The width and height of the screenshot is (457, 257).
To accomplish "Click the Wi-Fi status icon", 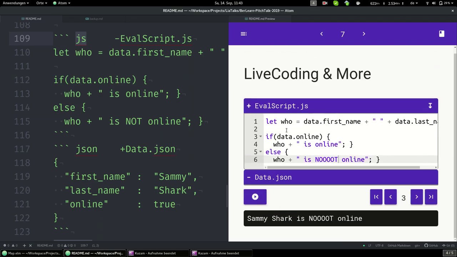I will point(427,3).
